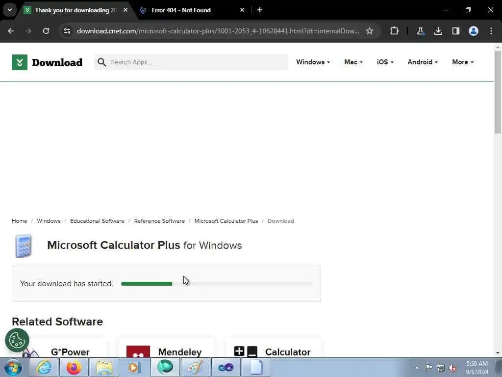Expand the Mac menu
Viewport: 502px width, 377px height.
coord(353,62)
